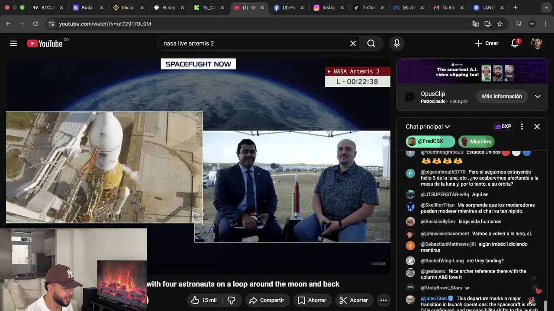Reload the page with refresh icon
Image resolution: width=554 pixels, height=311 pixels.
pyautogui.click(x=35, y=24)
